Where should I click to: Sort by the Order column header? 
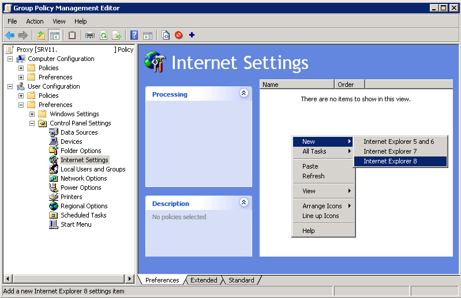(350, 85)
